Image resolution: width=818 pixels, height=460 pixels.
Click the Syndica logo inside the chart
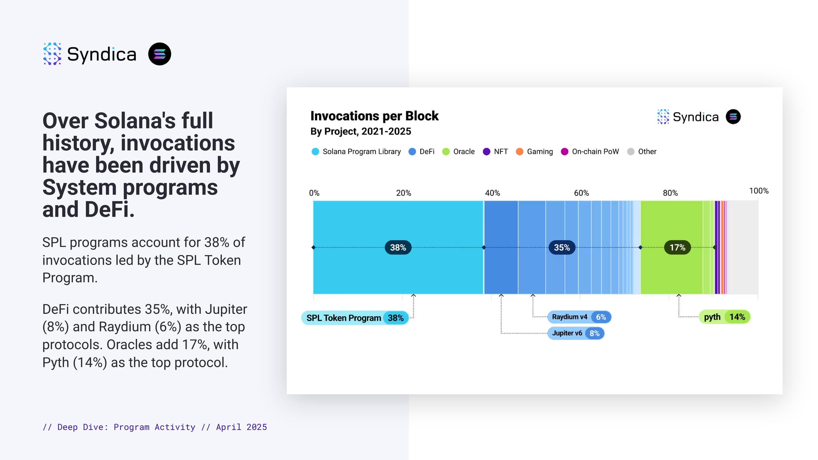[688, 117]
